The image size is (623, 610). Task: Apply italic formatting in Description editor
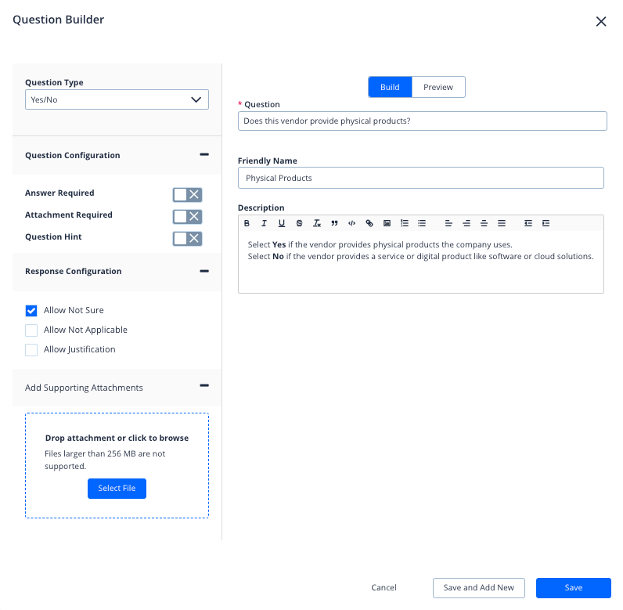pyautogui.click(x=265, y=223)
